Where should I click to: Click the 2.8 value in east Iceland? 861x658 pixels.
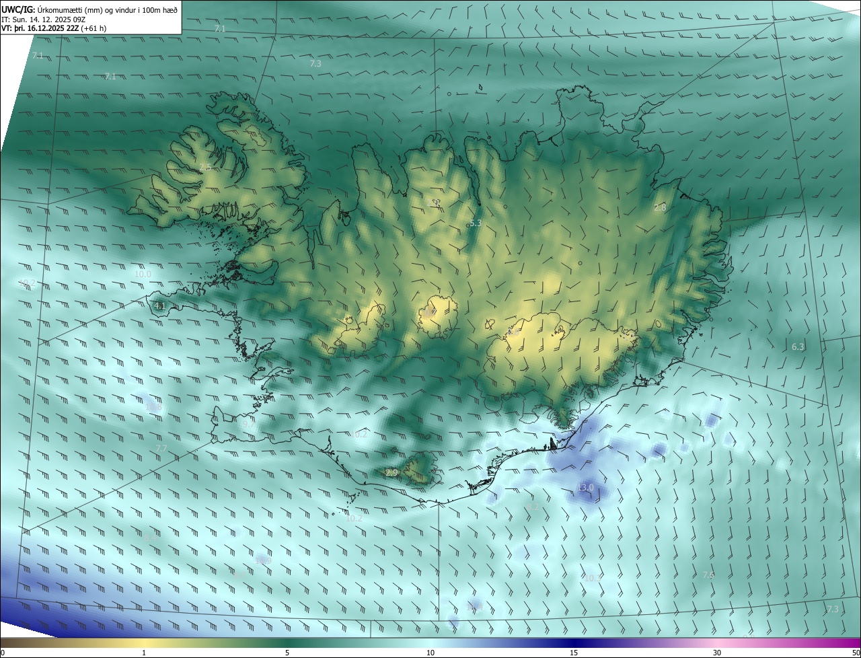coord(660,208)
